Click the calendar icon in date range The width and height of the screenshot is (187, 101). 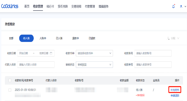(x=51, y=53)
